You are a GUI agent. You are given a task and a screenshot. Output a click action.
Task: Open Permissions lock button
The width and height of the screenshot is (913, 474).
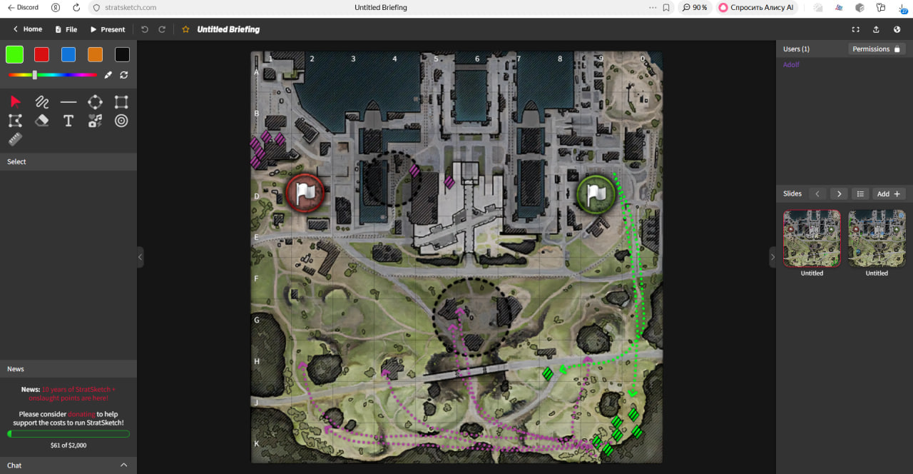(x=877, y=49)
